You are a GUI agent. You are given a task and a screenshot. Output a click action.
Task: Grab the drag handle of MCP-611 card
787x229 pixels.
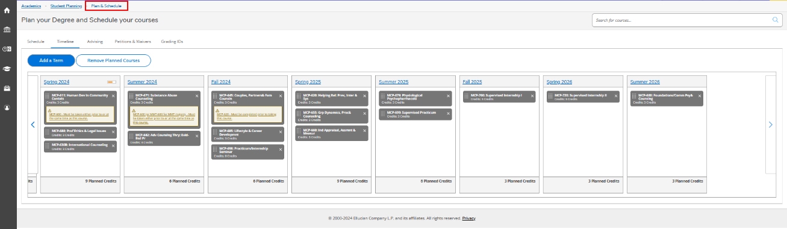point(48,96)
